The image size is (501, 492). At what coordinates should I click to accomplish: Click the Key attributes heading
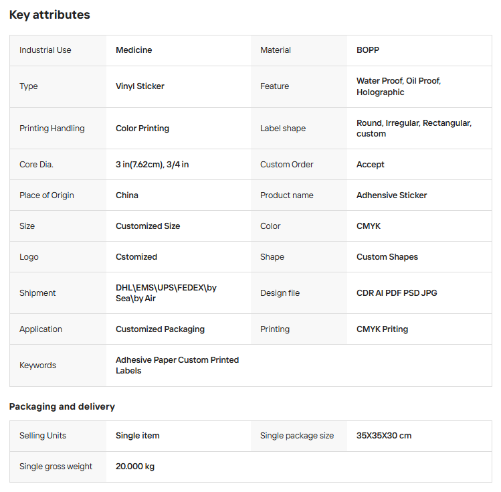[x=49, y=15]
